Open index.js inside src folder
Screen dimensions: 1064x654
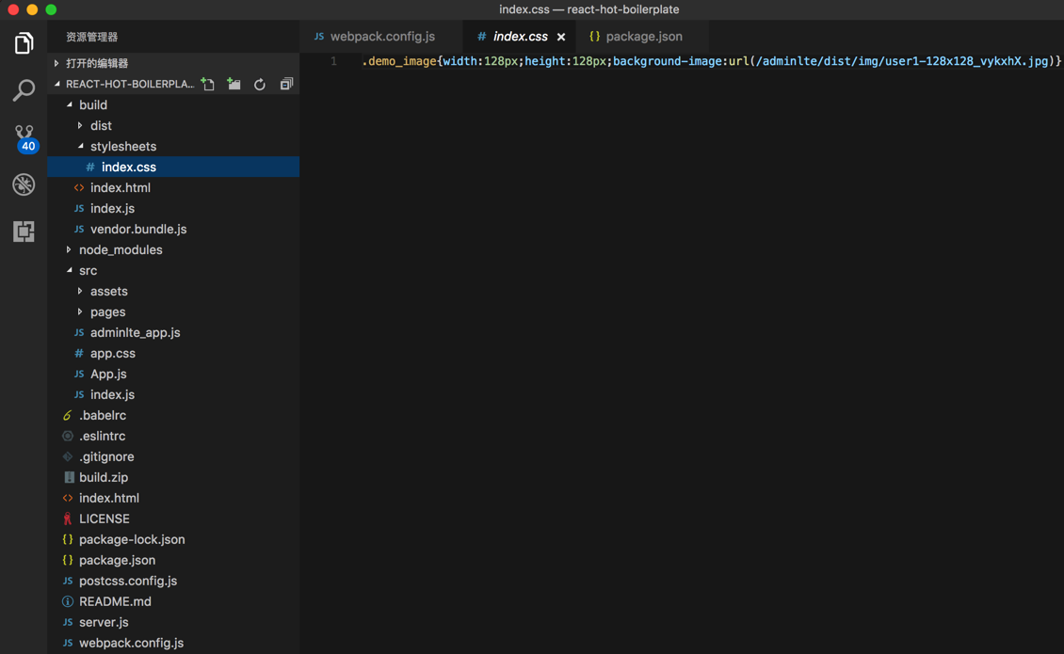173,395
